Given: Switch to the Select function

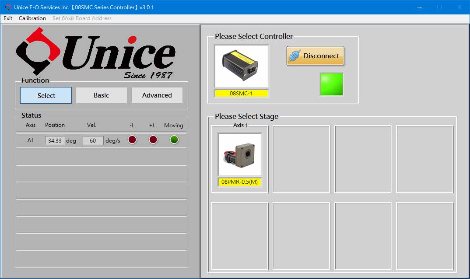Looking at the screenshot, I should (46, 95).
